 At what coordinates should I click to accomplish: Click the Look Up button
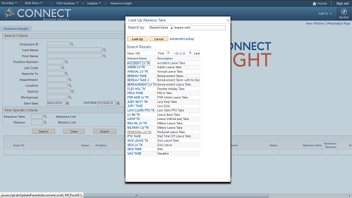point(137,39)
